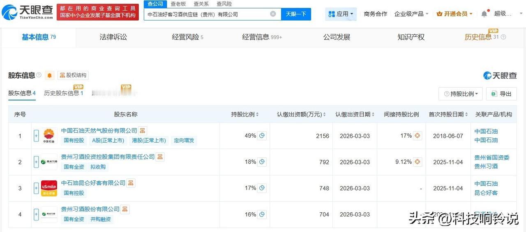Switch to the 查关系 search tab
Viewport: 526px width, 232px height.
pos(201,4)
